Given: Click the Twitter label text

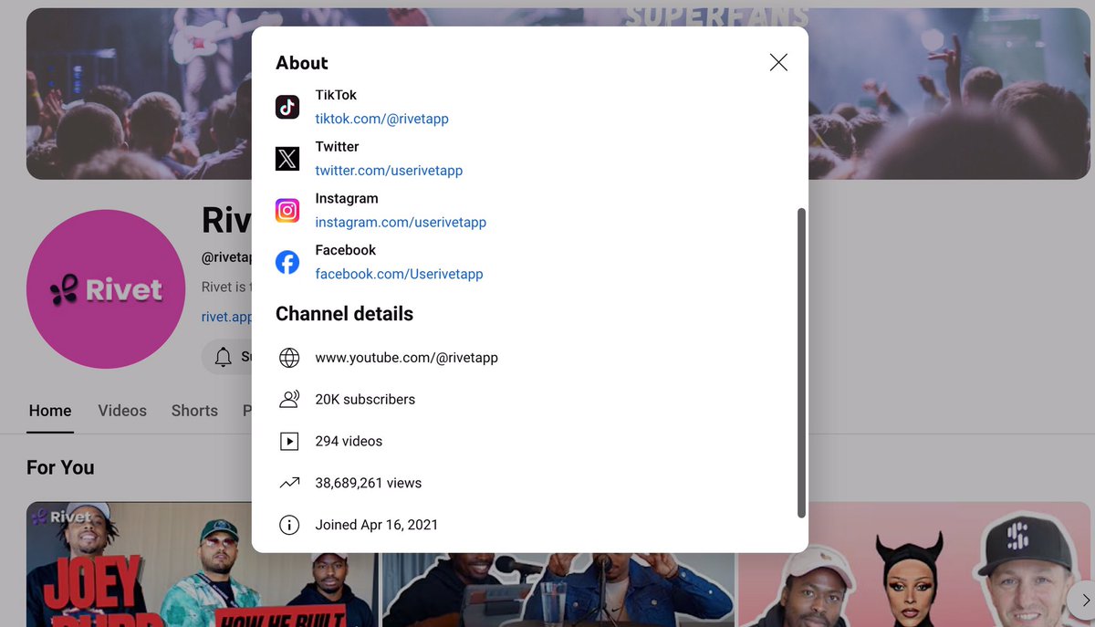Looking at the screenshot, I should pos(337,146).
